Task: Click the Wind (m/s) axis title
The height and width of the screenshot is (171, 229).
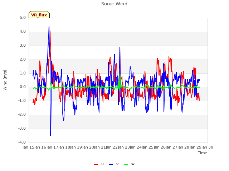Action: 5,80
